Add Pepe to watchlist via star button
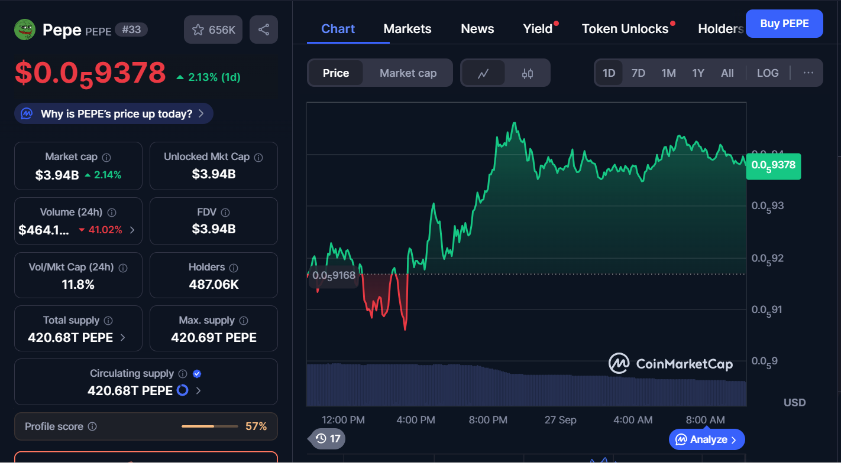This screenshot has width=841, height=463. pos(213,30)
